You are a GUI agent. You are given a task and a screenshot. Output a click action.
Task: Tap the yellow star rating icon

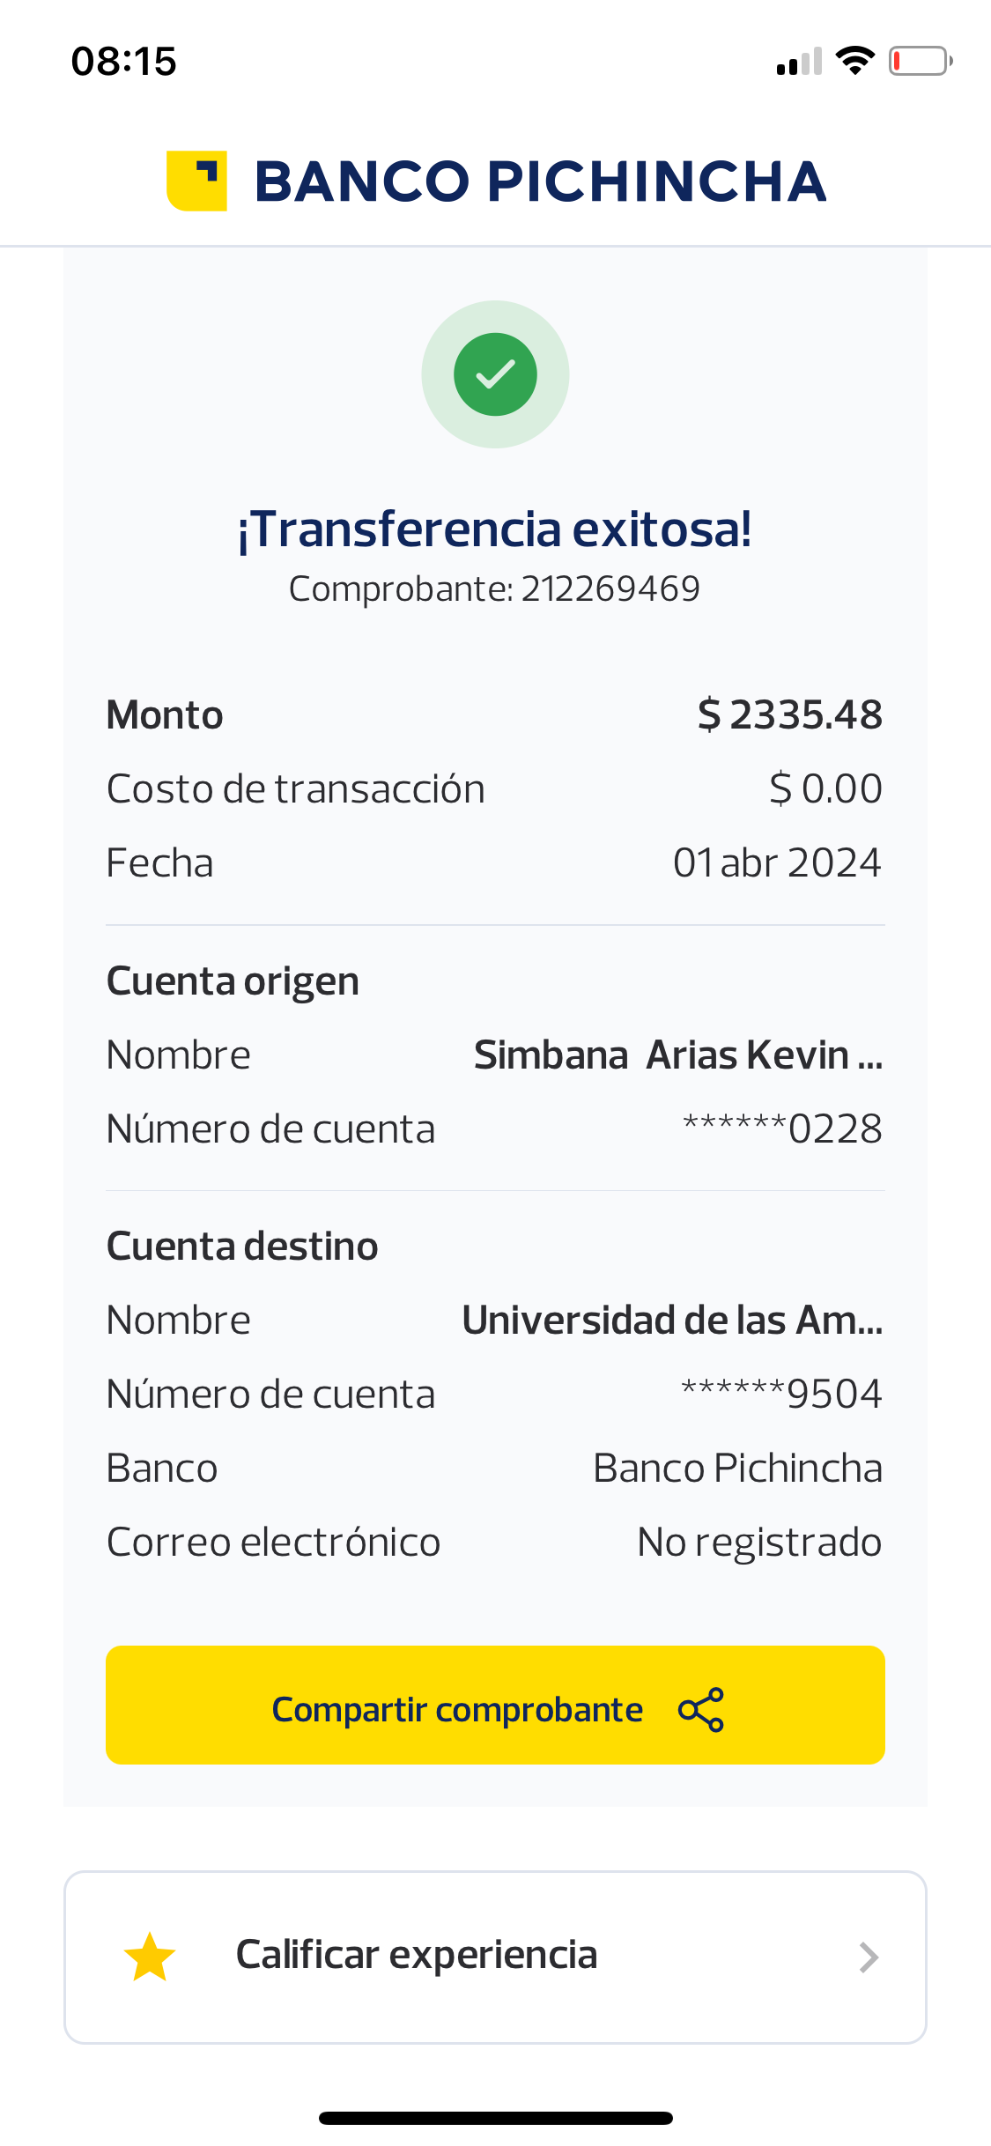click(x=150, y=1957)
